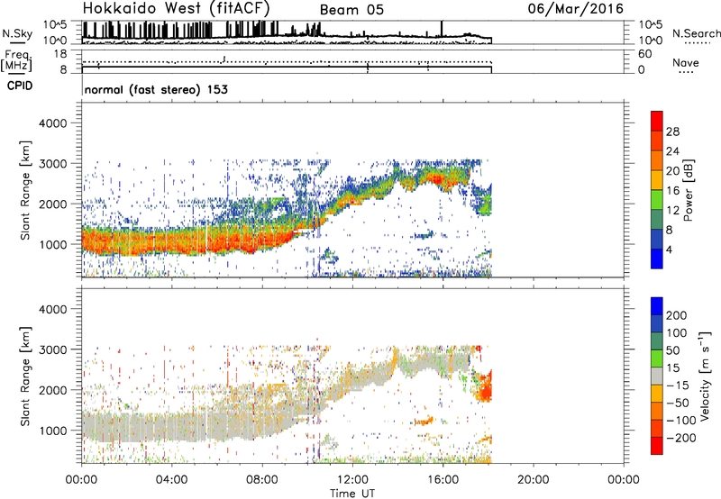Pick the bright blue top segment of Velocity colorbar
Viewport: 721px width, 499px height.
pyautogui.click(x=657, y=306)
